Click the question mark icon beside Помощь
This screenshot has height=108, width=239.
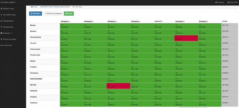click(x=216, y=2)
